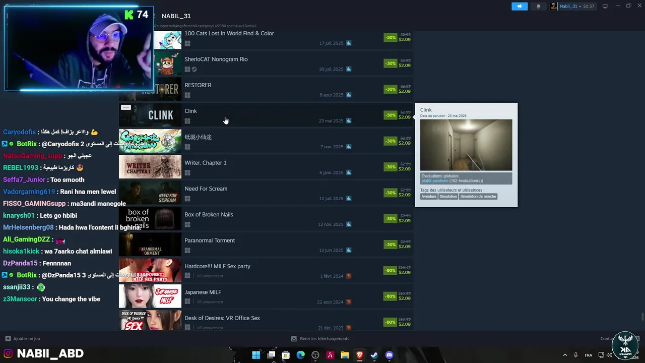
Task: Click the Writer Chapter 1 thumbnail
Action: (150, 167)
